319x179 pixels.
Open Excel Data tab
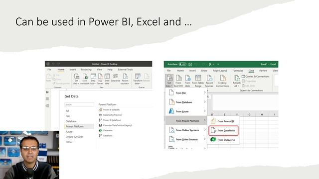251,71
